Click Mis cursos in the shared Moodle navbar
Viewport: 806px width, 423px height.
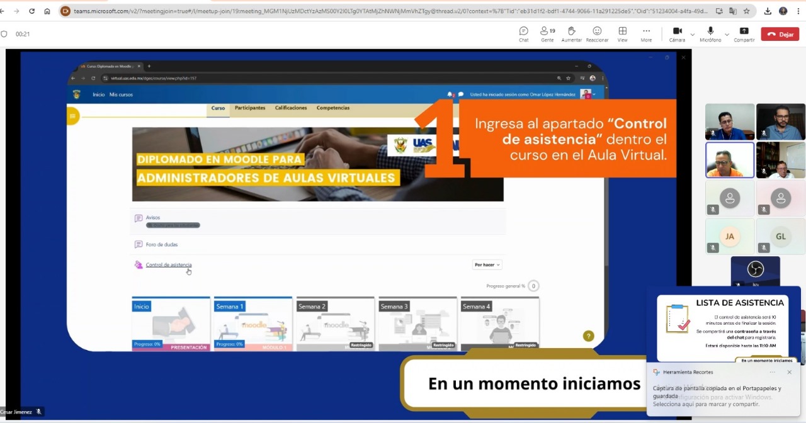click(121, 94)
